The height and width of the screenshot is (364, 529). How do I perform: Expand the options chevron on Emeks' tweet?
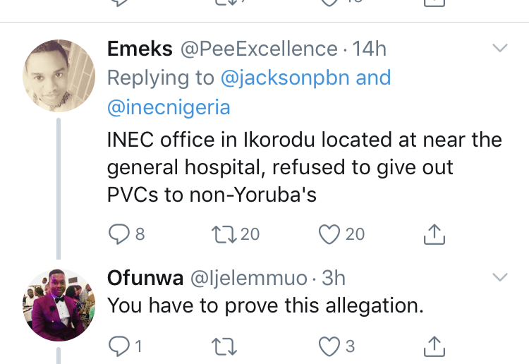(x=500, y=48)
